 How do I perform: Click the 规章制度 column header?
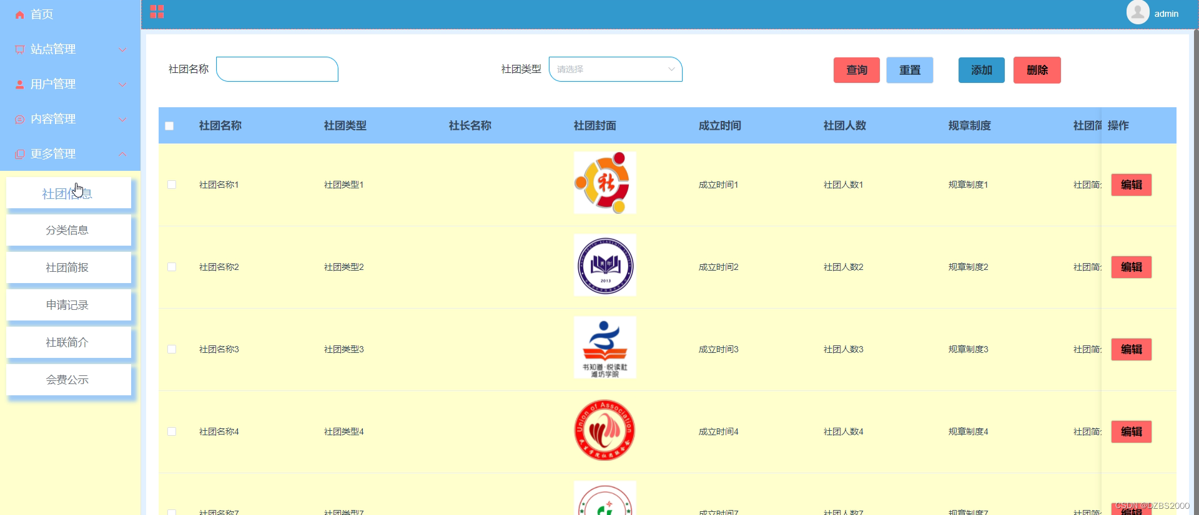coord(969,126)
